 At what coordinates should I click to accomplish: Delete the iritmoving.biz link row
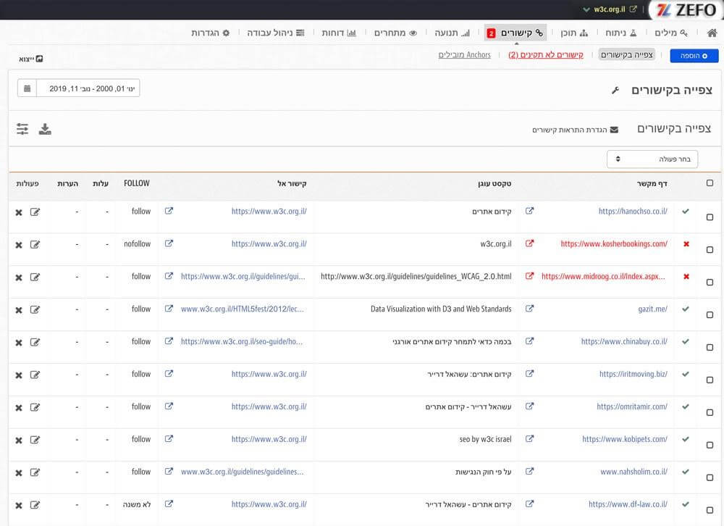(19, 375)
